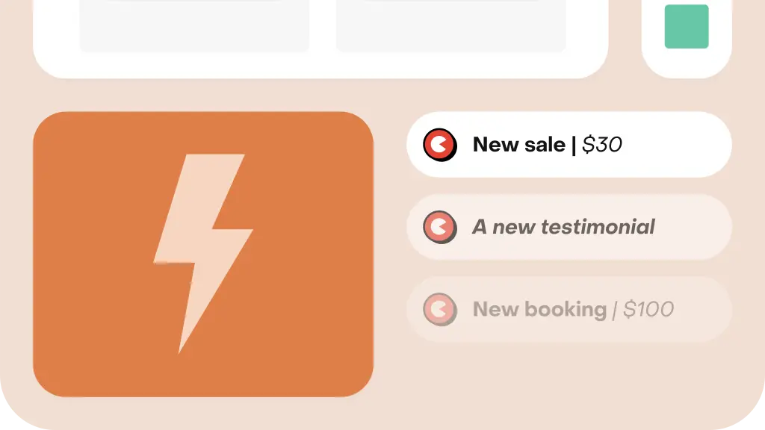The width and height of the screenshot is (765, 430).
Task: Click the slash divider before $100
Action: pos(615,310)
